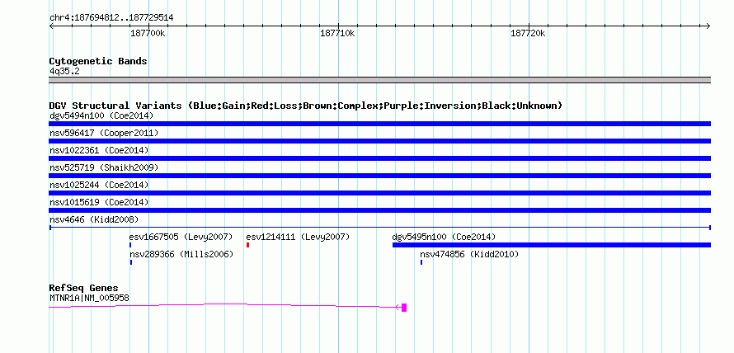Image resolution: width=734 pixels, height=353 pixels.
Task: Open the nsv1015619 (Coe2014) variant
Action: [99, 202]
